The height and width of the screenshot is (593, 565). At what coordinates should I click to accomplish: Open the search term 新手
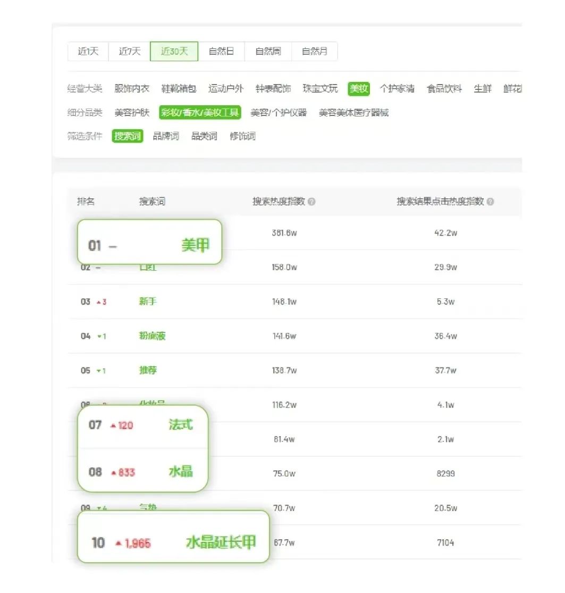pyautogui.click(x=148, y=302)
